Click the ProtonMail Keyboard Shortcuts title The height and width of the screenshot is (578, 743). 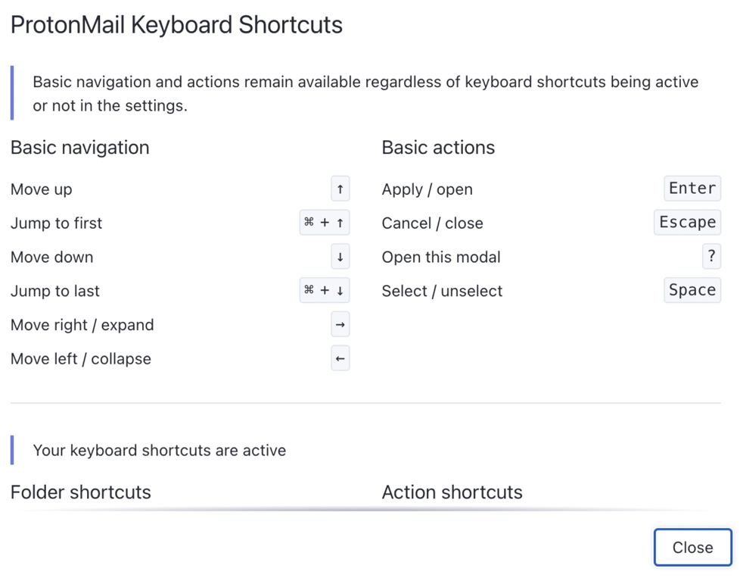tap(176, 25)
